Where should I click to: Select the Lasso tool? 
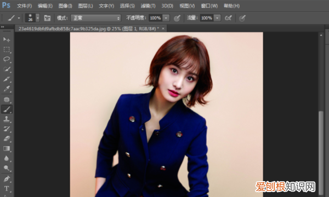point(7,59)
